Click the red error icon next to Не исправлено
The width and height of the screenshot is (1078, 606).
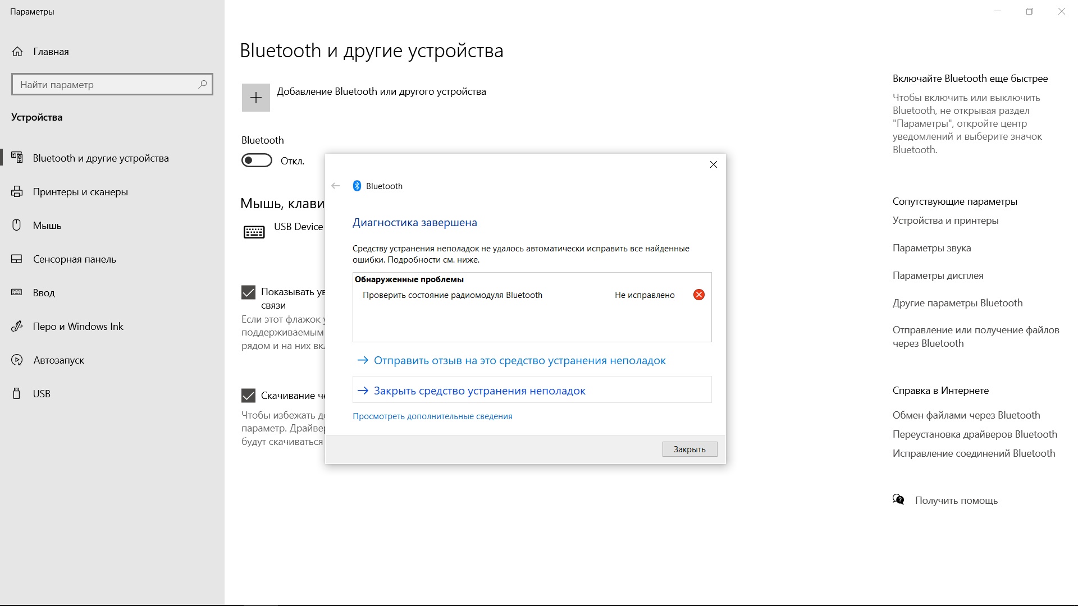coord(699,295)
